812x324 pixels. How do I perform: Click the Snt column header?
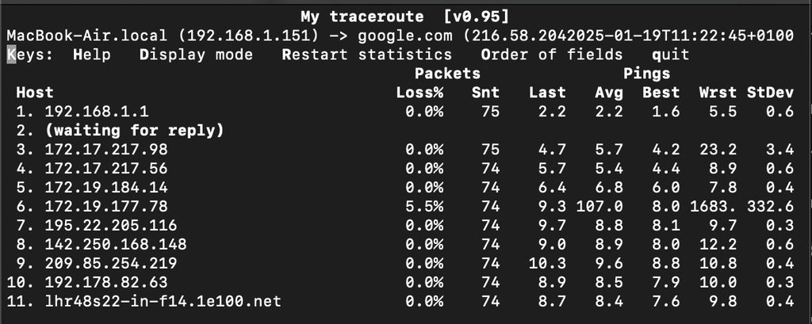coord(485,93)
